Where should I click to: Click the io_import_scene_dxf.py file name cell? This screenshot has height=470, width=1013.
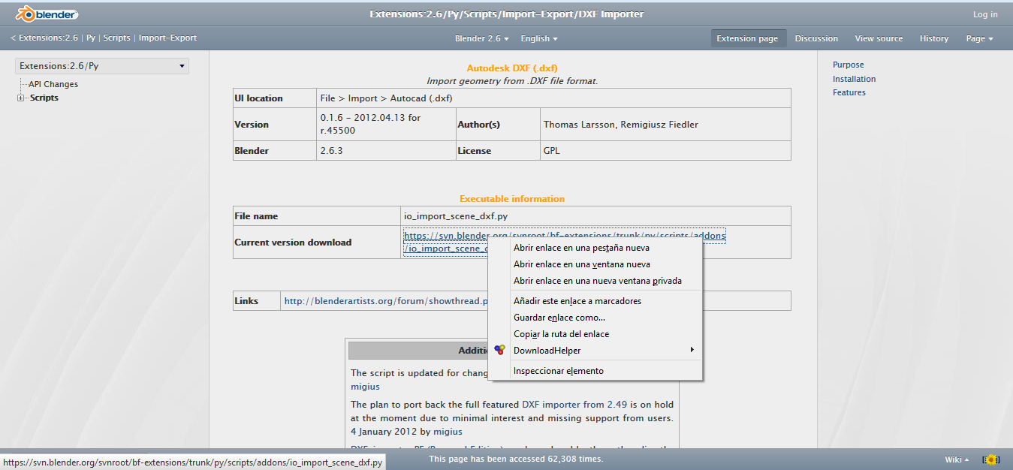click(x=595, y=216)
